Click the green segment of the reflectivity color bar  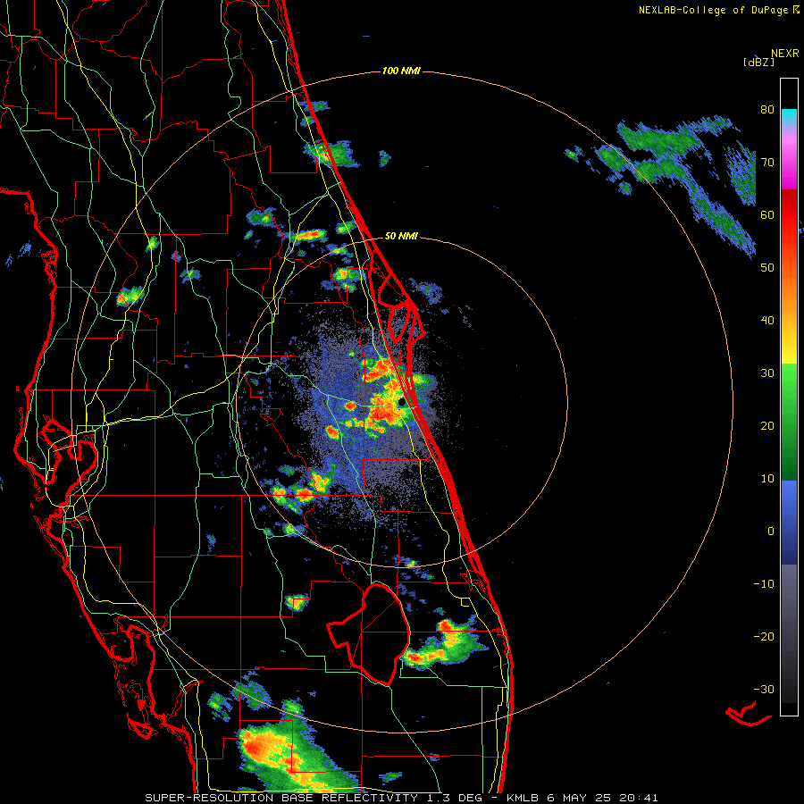[789, 422]
